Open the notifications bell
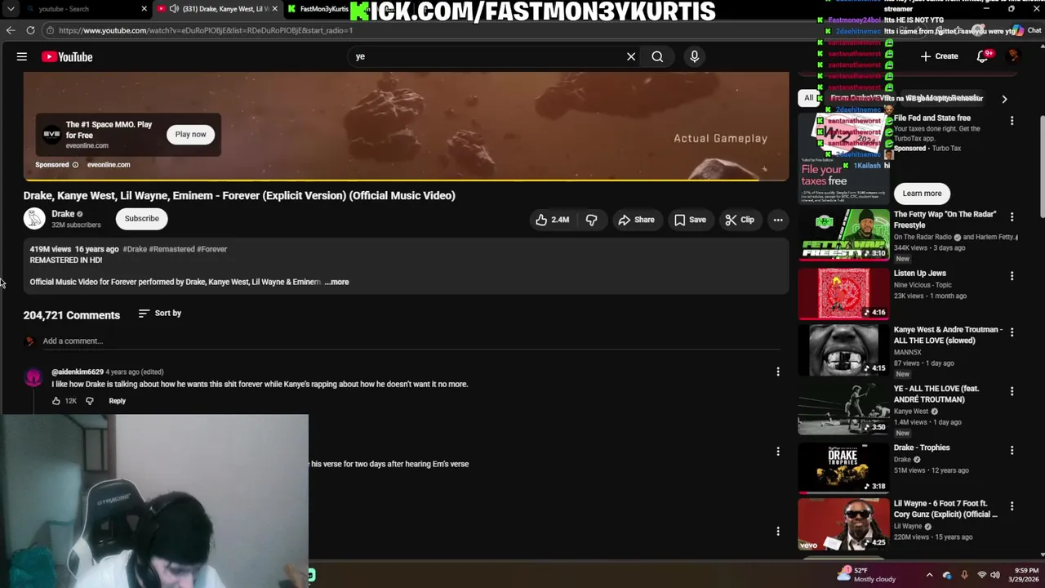 (983, 56)
